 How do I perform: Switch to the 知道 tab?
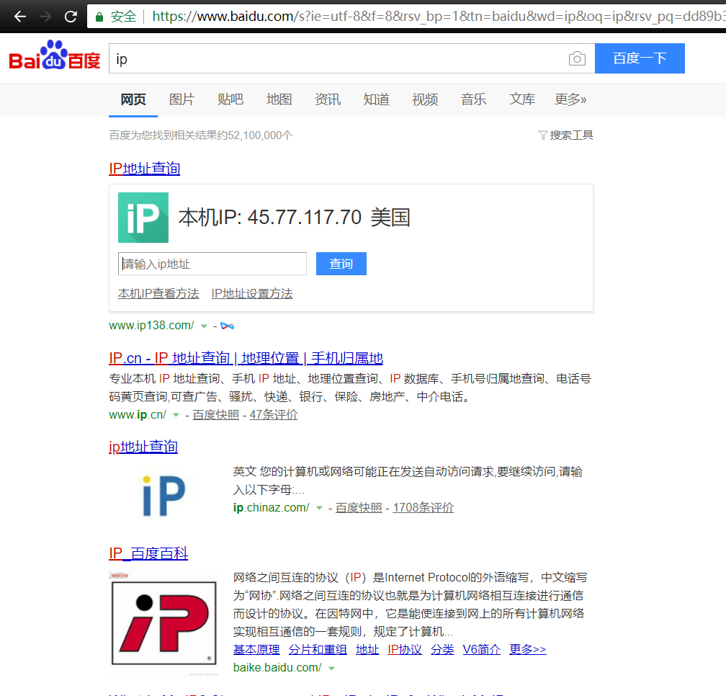[376, 99]
